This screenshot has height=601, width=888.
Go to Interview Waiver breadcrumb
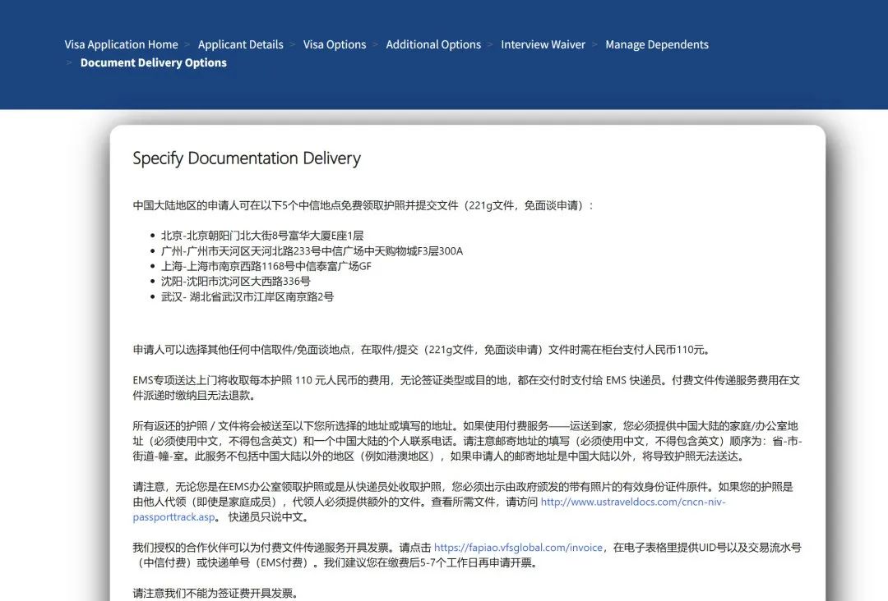[x=543, y=44]
